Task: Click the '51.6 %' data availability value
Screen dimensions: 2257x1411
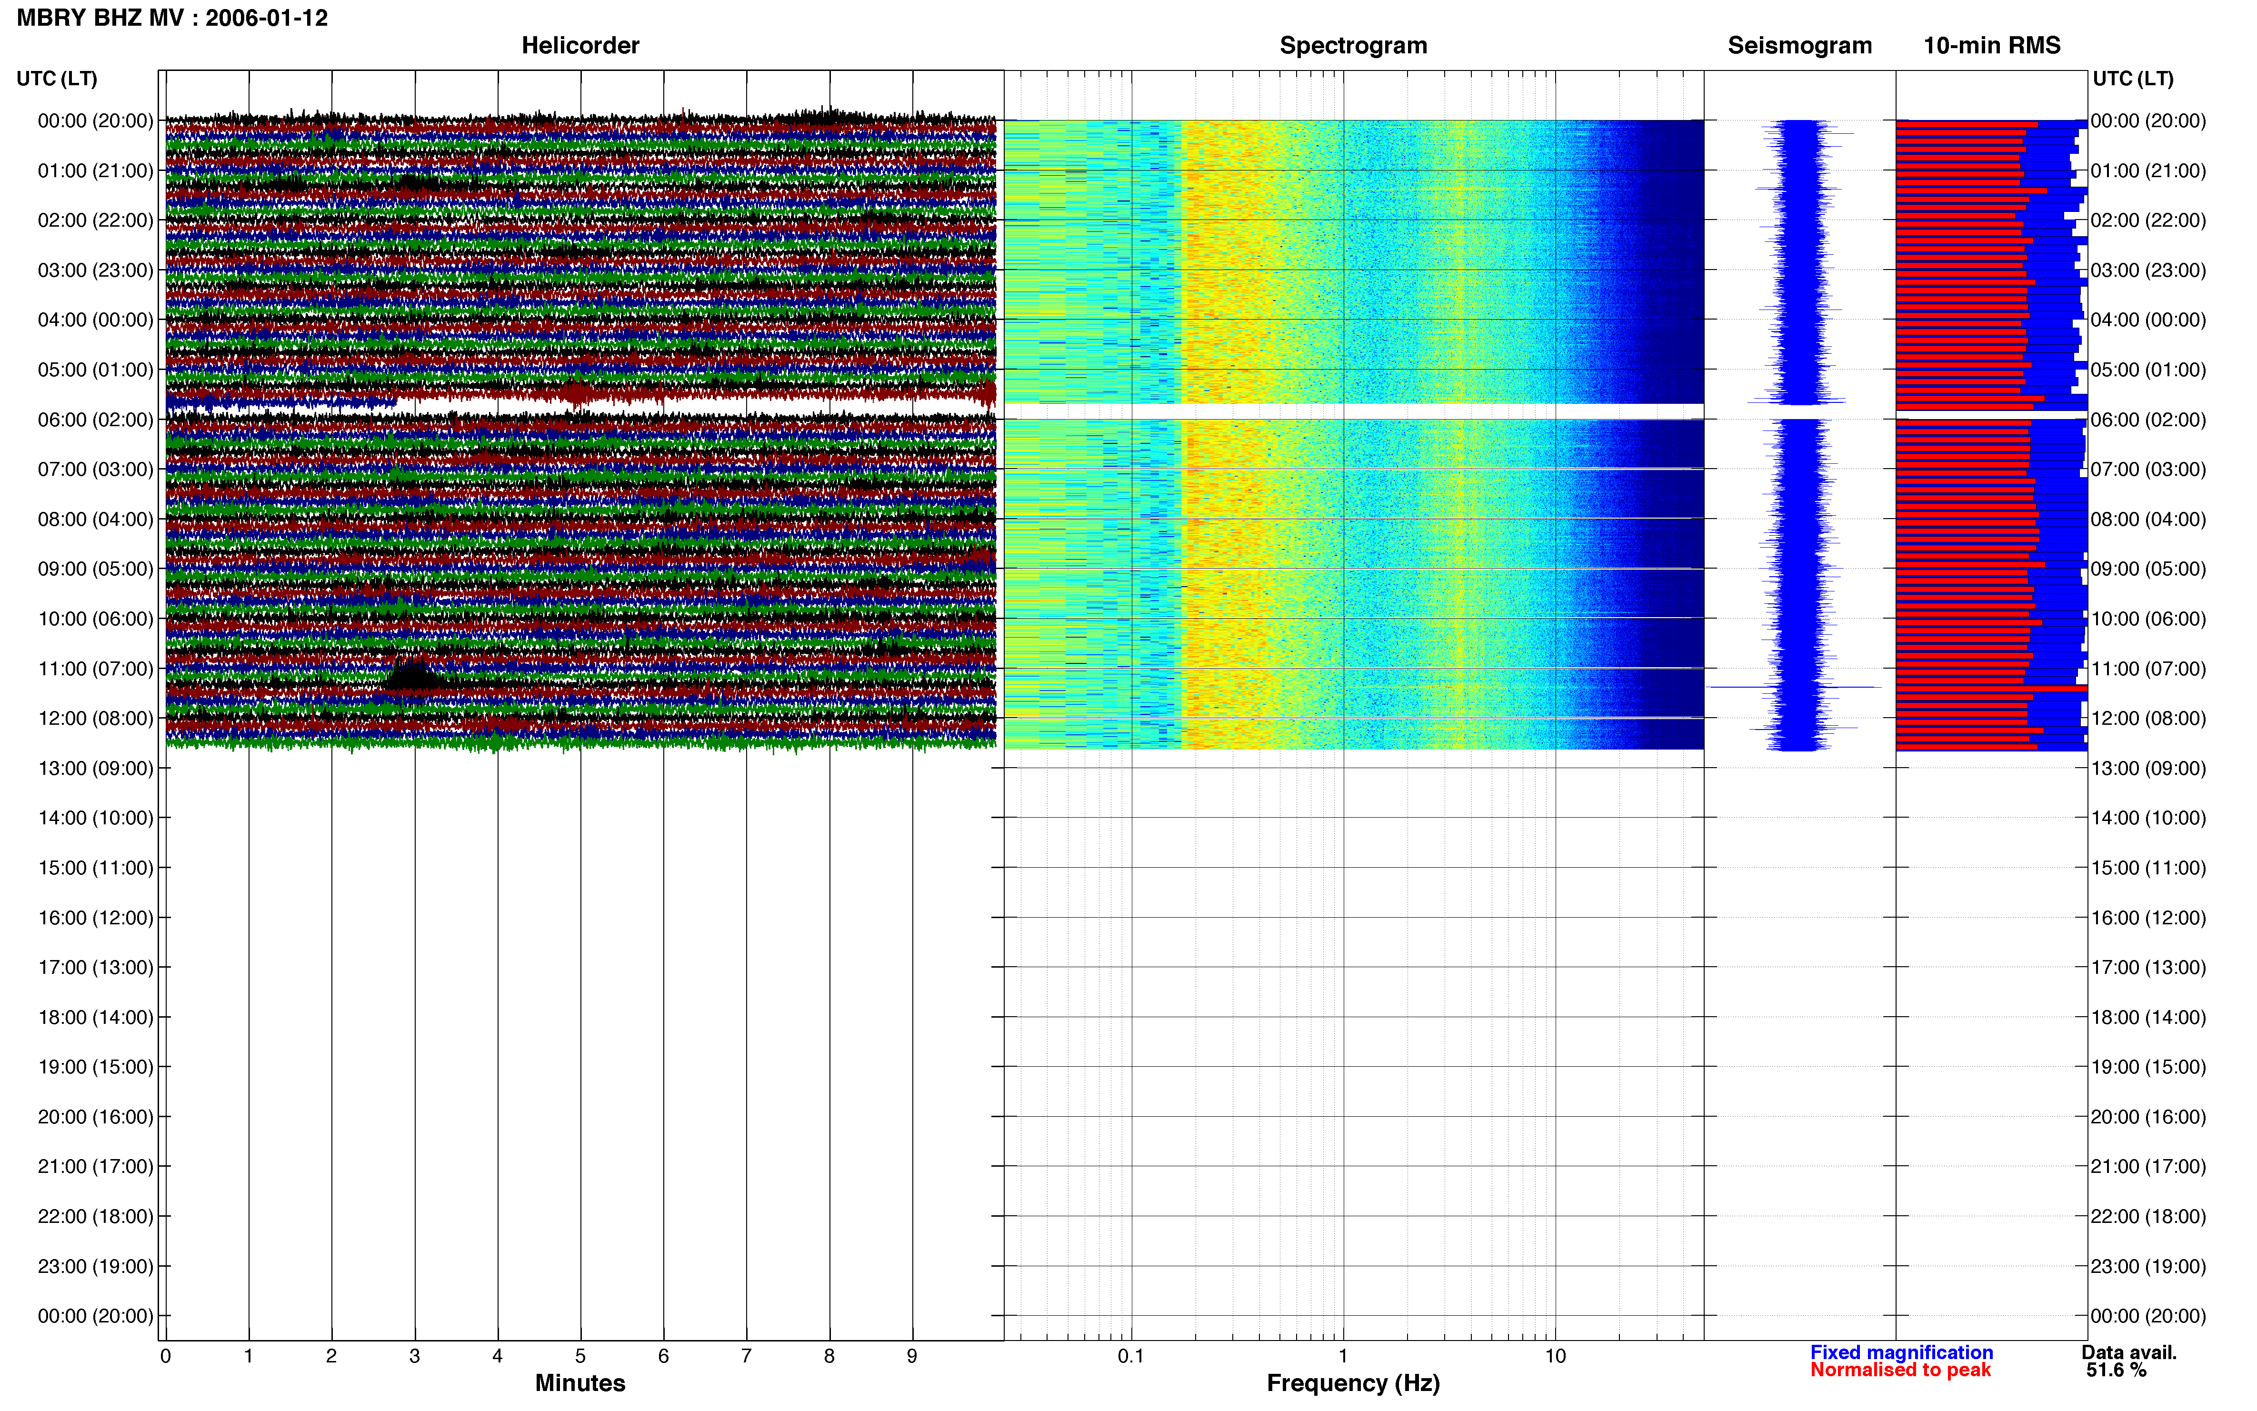Action: point(2117,1370)
